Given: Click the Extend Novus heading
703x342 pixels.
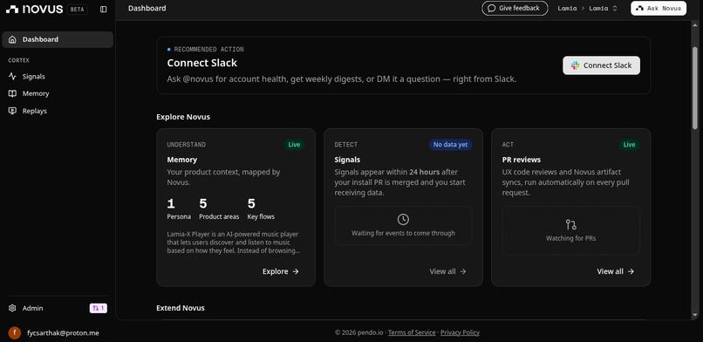Looking at the screenshot, I should point(181,308).
